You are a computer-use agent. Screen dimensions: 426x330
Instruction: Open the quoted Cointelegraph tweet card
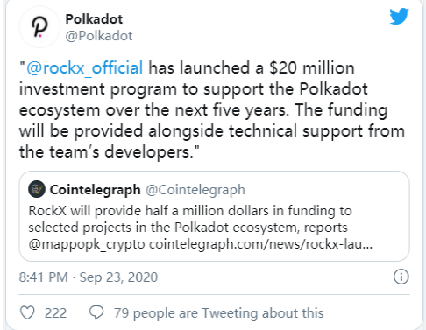[214, 216]
